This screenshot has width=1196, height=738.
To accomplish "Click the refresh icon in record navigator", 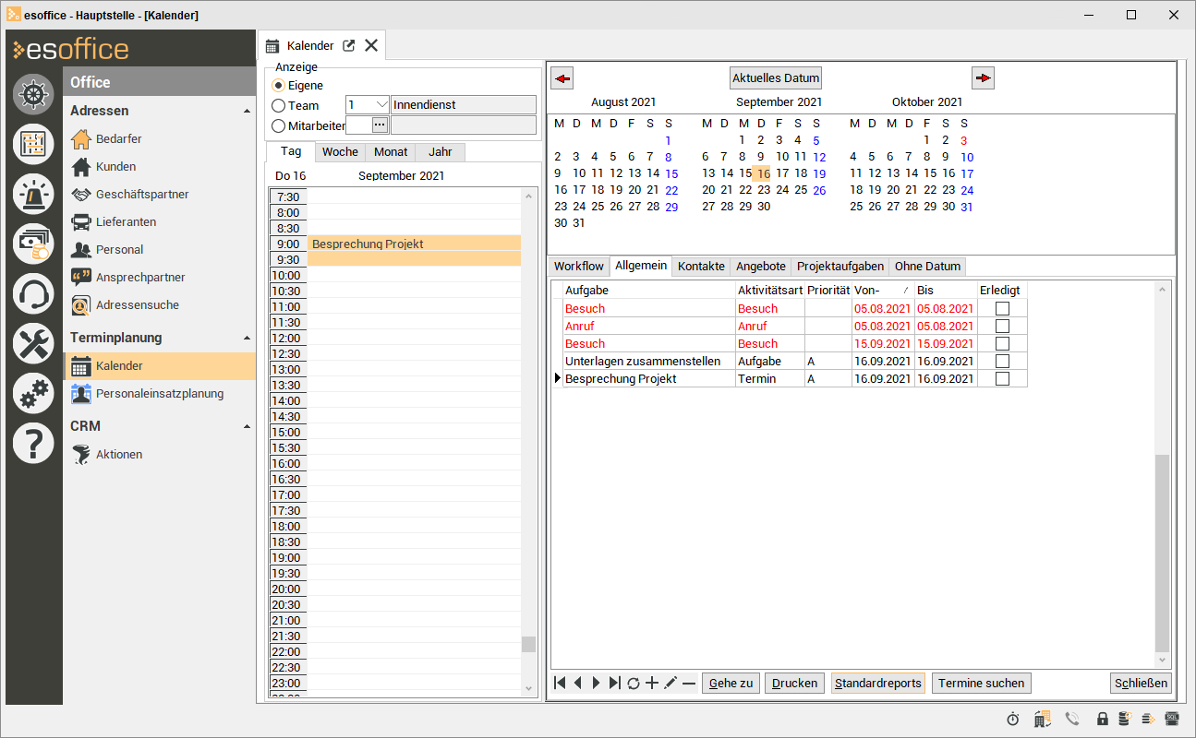I will [633, 684].
